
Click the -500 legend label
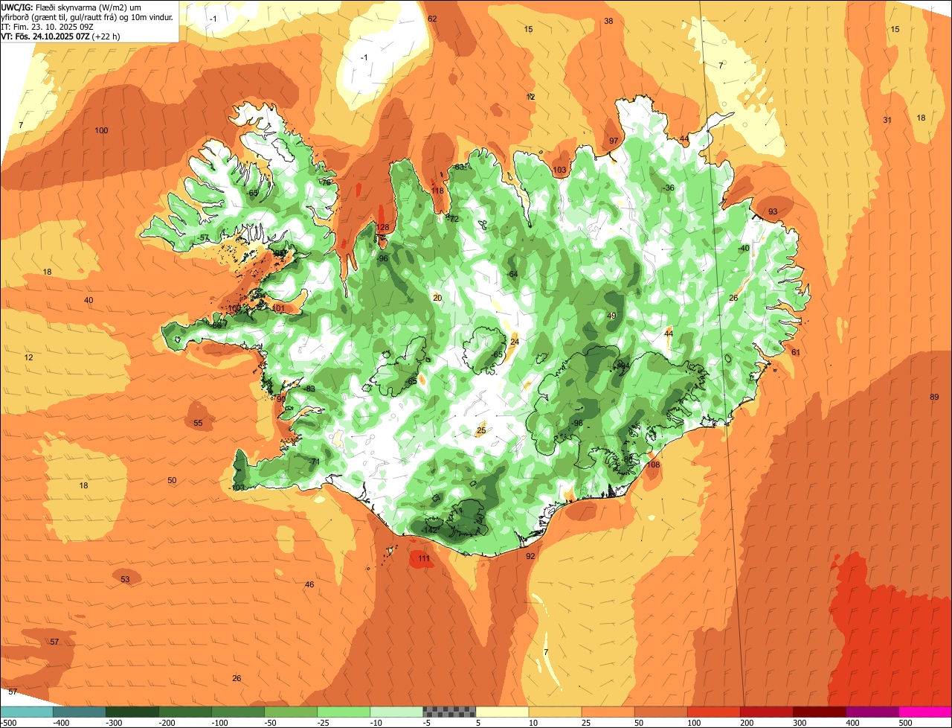9,722
